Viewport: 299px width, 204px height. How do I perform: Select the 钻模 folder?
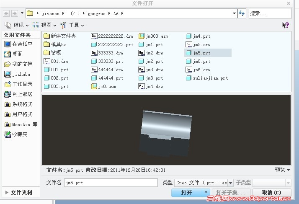tap(52, 53)
